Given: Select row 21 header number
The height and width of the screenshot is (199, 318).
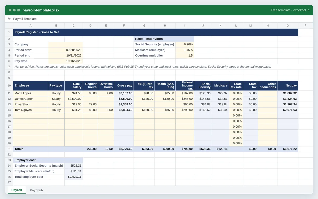Looking at the screenshot, I should click(x=9, y=149).
